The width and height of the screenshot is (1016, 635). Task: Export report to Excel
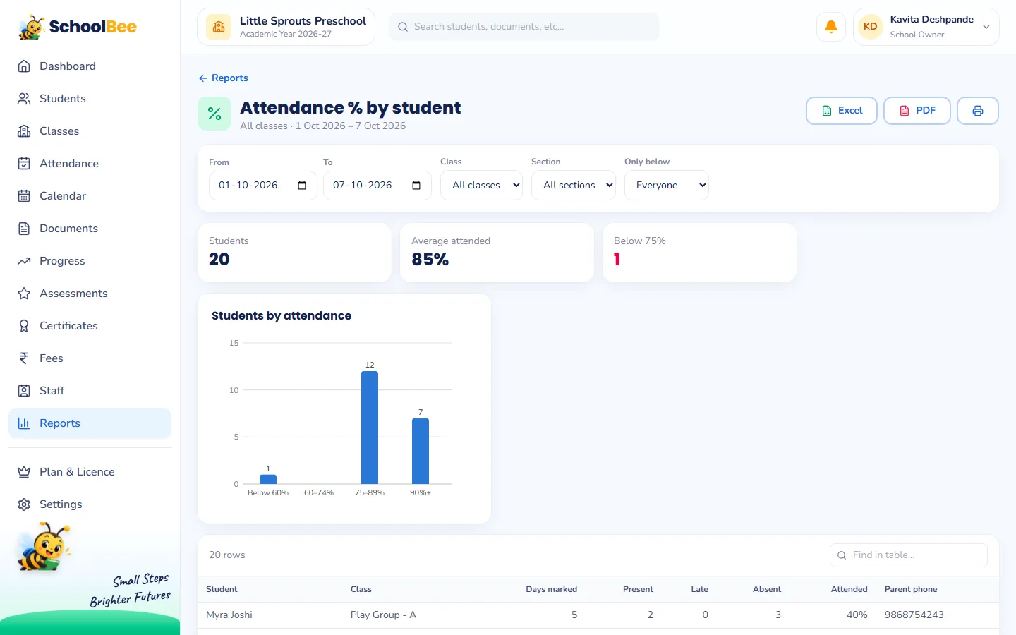click(842, 111)
